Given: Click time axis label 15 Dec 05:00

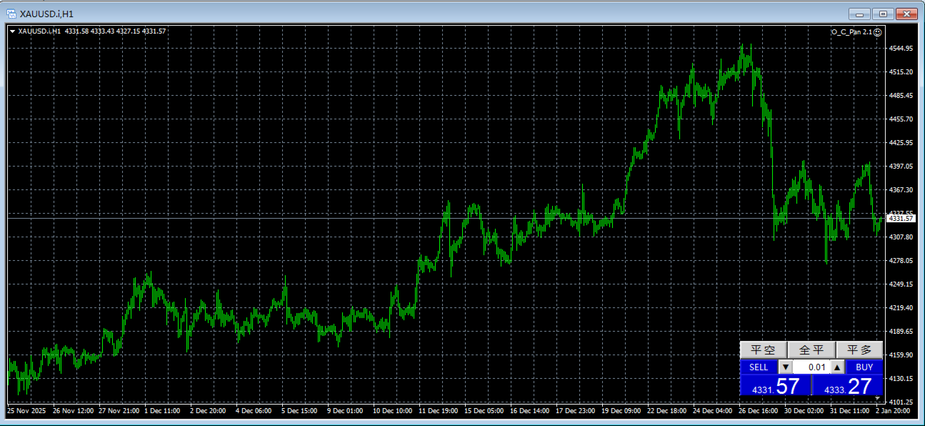Looking at the screenshot, I should [484, 411].
